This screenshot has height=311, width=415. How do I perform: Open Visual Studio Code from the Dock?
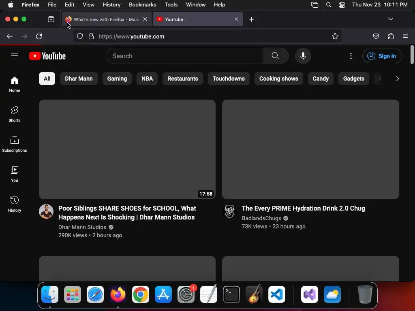pyautogui.click(x=276, y=294)
